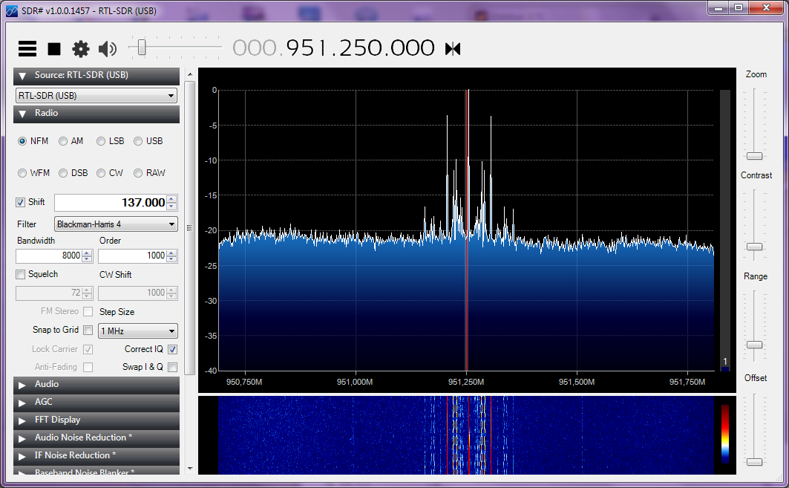
Task: Click the Offset slider thumb
Action: [x=754, y=462]
